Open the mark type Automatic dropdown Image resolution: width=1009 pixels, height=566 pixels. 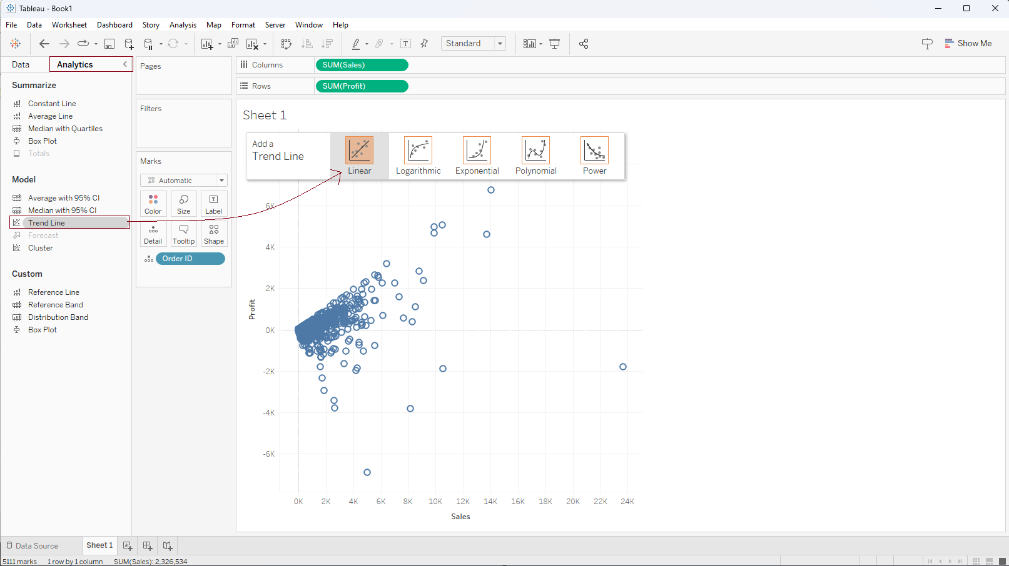click(183, 181)
